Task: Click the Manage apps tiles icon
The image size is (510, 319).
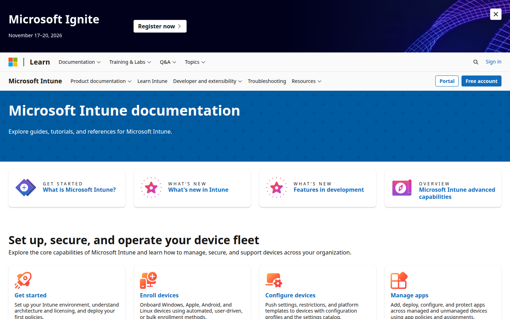Action: [399, 280]
